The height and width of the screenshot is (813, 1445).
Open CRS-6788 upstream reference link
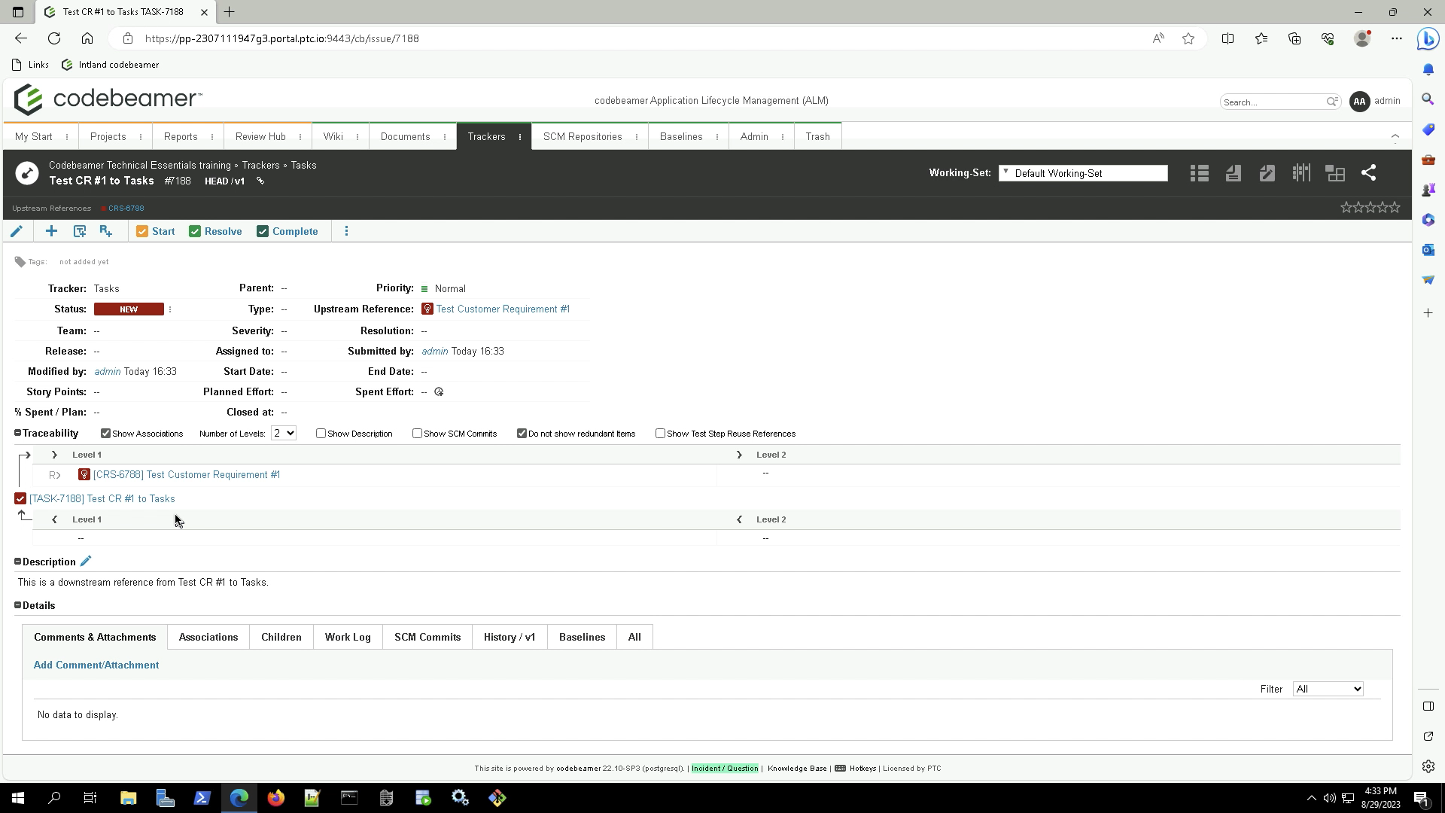coord(126,209)
